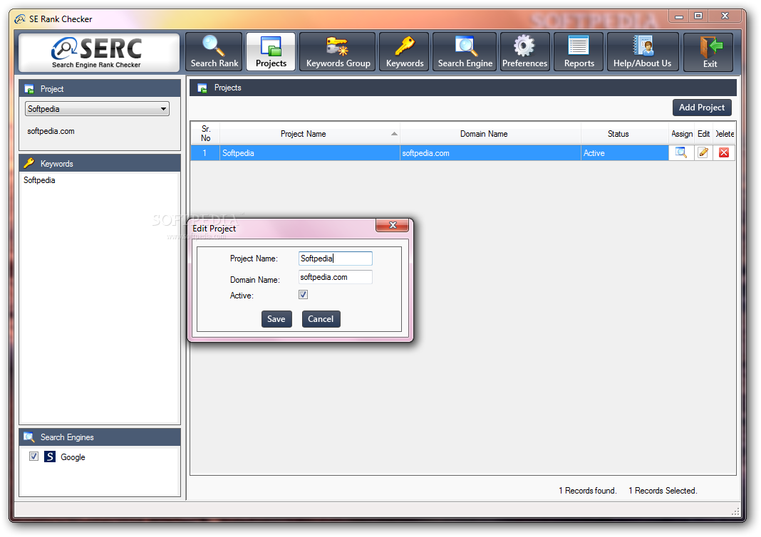This screenshot has width=761, height=537.
Task: Click the Projects header icon in main panel
Action: click(x=202, y=88)
